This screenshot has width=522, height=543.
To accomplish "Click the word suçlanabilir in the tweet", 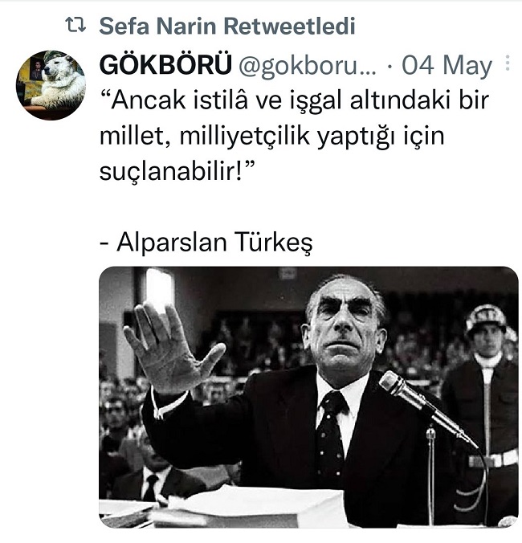I will tap(169, 171).
